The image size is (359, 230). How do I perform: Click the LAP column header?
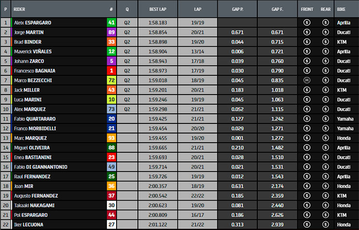[x=198, y=9]
